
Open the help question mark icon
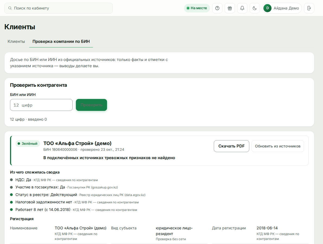point(217,8)
